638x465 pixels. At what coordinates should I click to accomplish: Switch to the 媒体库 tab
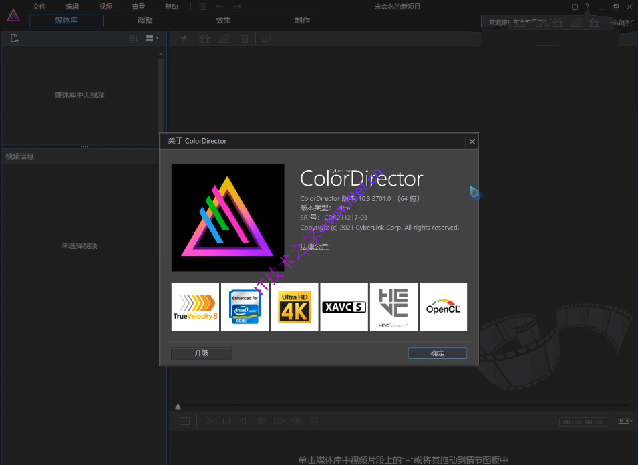click(x=66, y=21)
